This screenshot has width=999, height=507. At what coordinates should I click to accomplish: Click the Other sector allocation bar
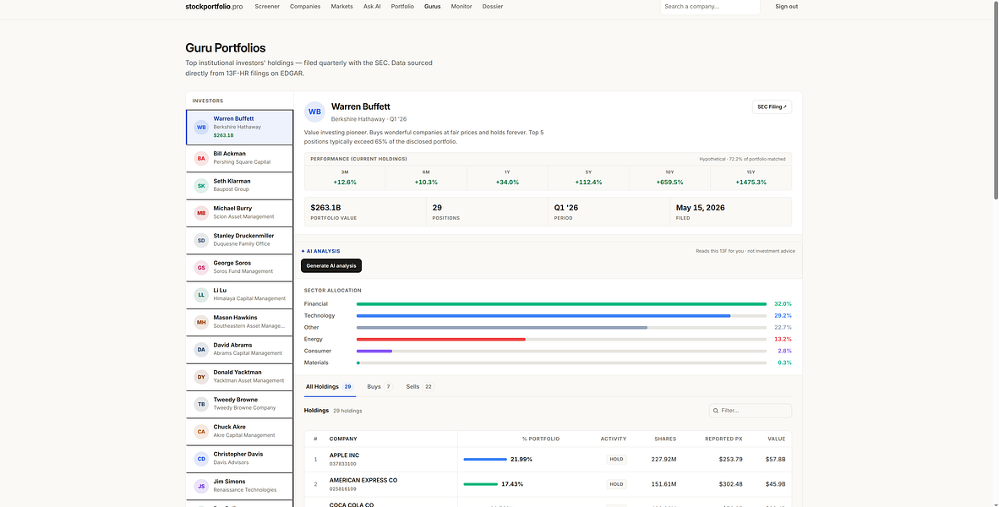(561, 327)
